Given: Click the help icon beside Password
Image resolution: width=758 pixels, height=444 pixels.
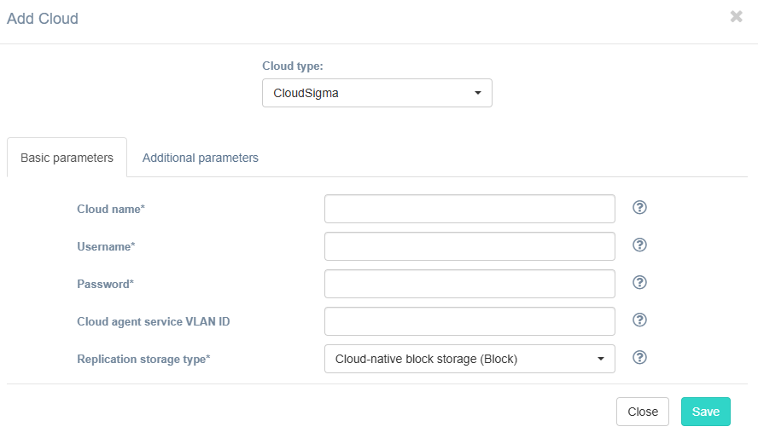Looking at the screenshot, I should (639, 283).
